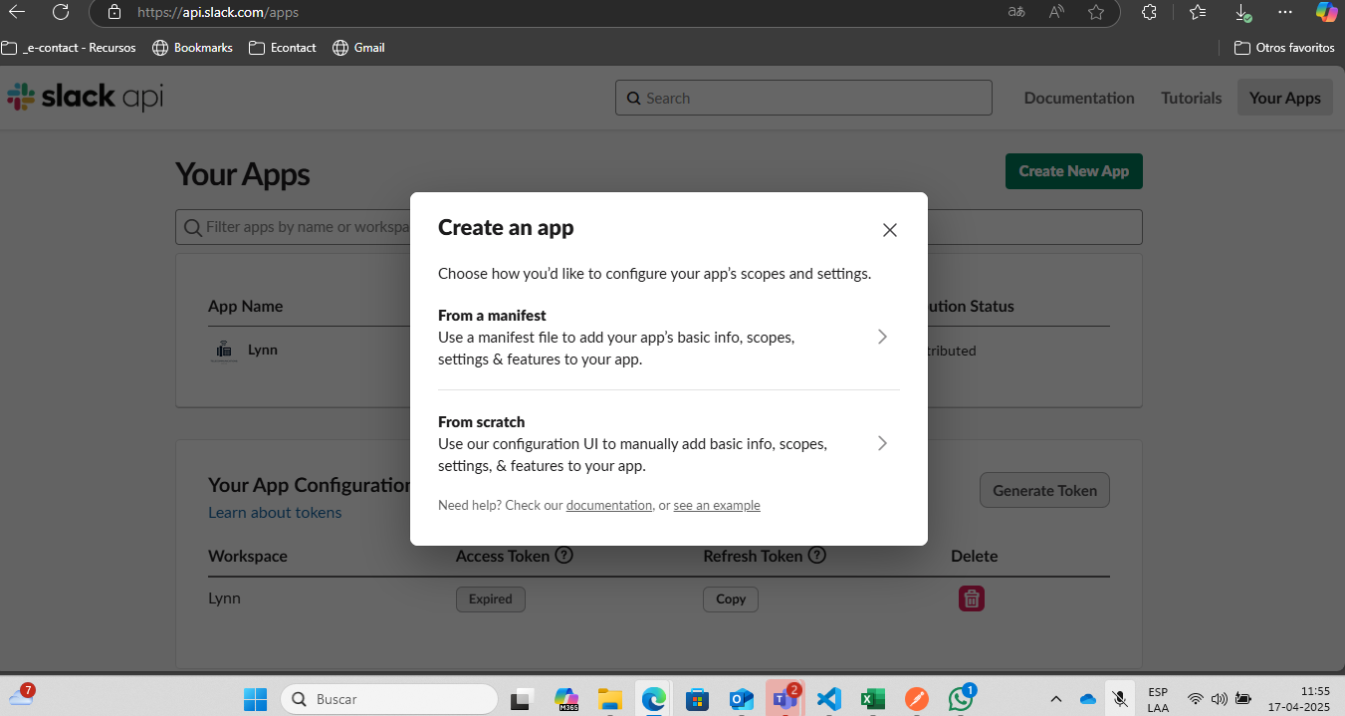Reload the page with the refresh icon
The height and width of the screenshot is (716, 1345).
61,13
